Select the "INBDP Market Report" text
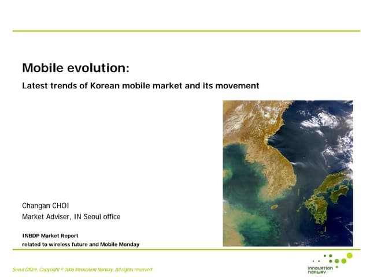This screenshot has height=277, width=370. pyautogui.click(x=50, y=235)
